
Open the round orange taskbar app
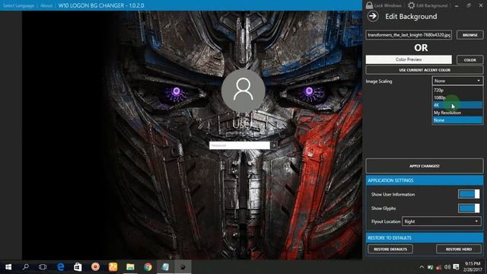95,267
